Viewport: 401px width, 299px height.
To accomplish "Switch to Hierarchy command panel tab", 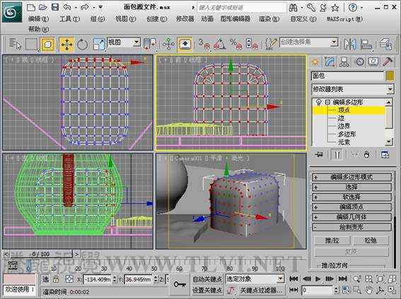I will tap(344, 61).
